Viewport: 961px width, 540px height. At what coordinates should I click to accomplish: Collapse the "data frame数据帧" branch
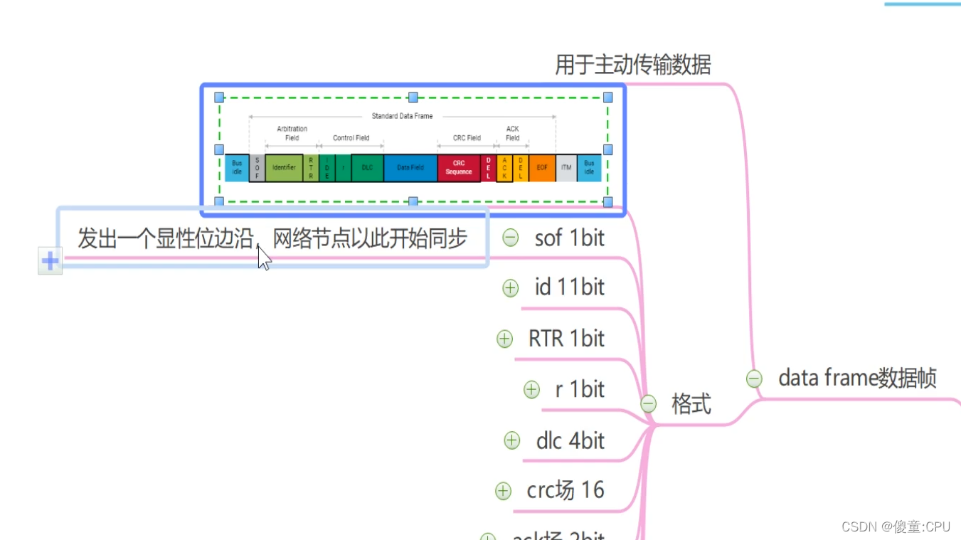point(753,378)
